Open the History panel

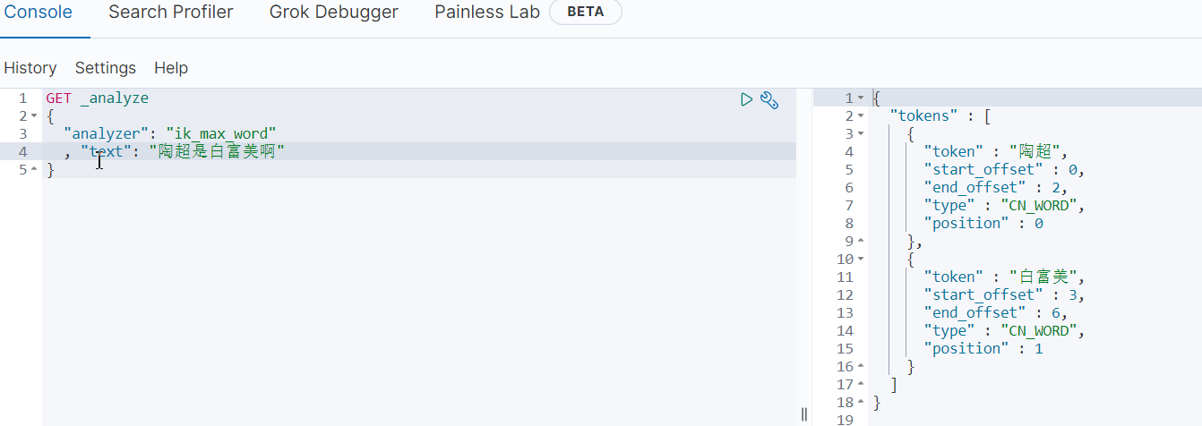(30, 68)
